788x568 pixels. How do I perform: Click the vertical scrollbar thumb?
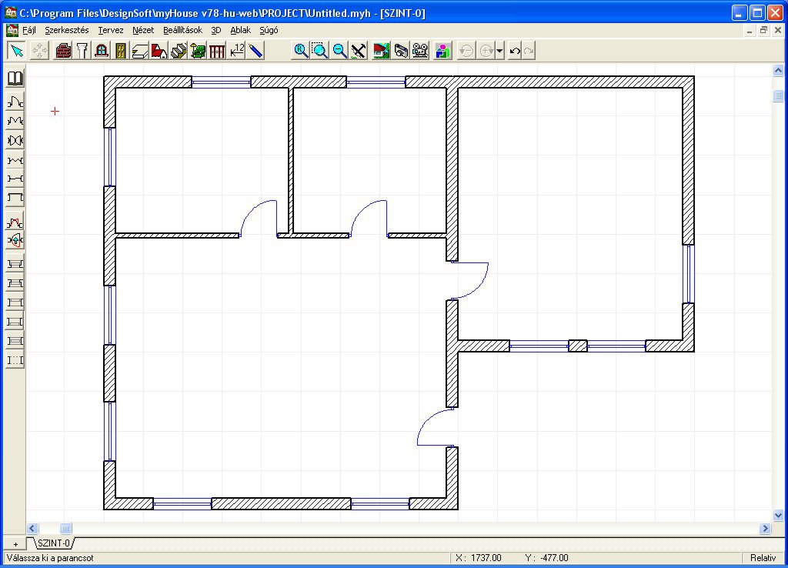click(778, 95)
